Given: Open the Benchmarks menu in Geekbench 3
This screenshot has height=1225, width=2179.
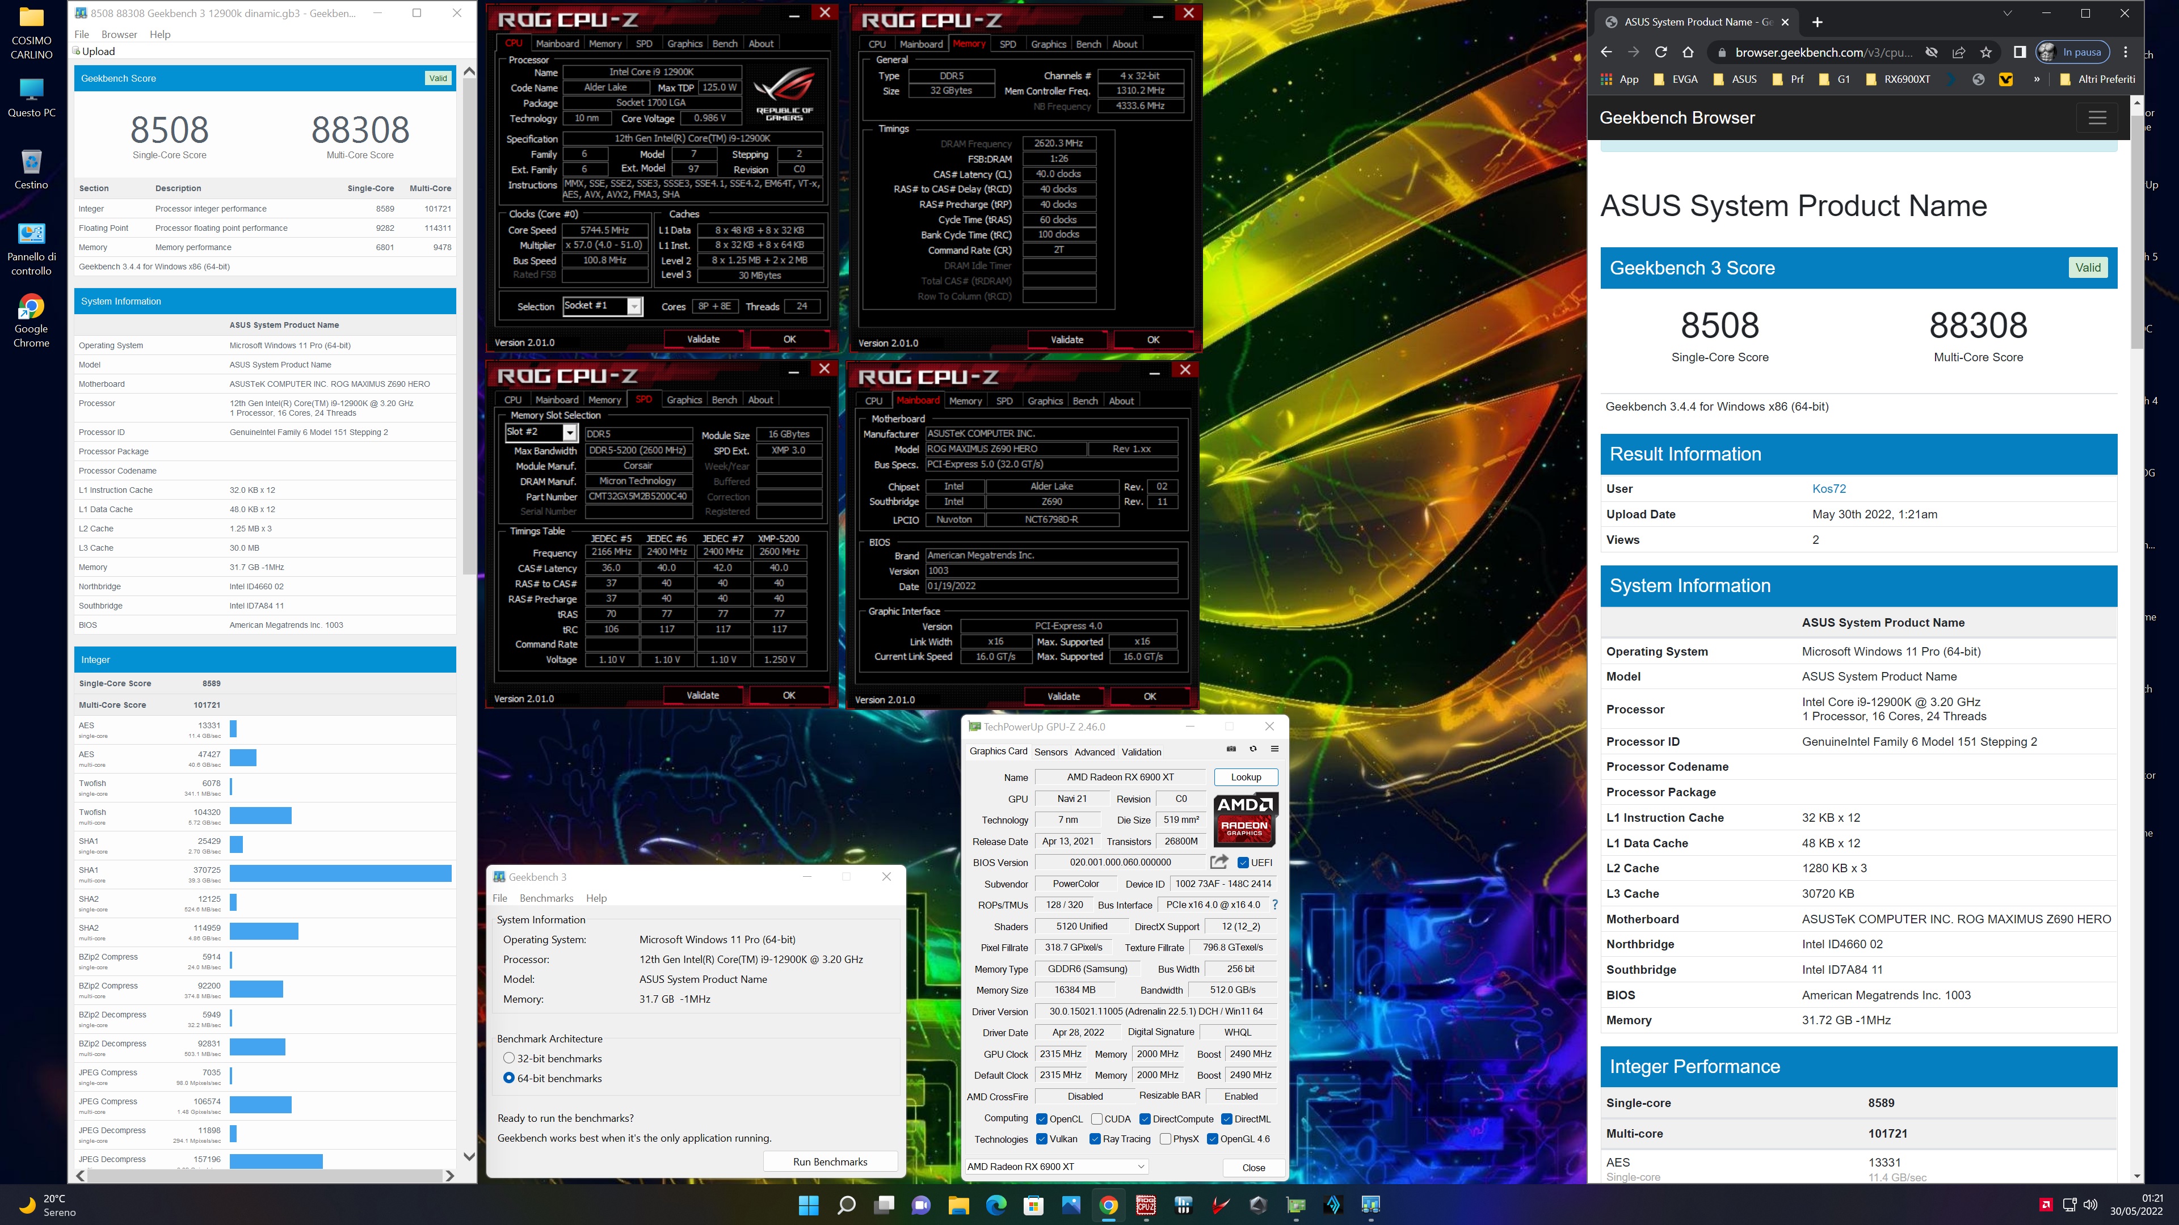Looking at the screenshot, I should (x=546, y=898).
